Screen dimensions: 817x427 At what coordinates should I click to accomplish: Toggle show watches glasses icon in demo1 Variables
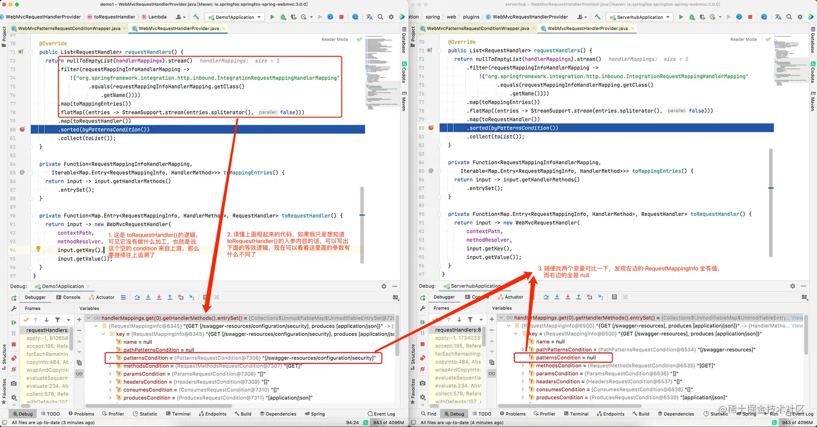pos(79,374)
